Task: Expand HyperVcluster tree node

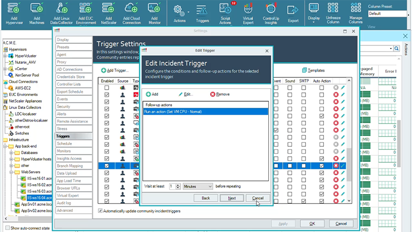Action: [5, 56]
